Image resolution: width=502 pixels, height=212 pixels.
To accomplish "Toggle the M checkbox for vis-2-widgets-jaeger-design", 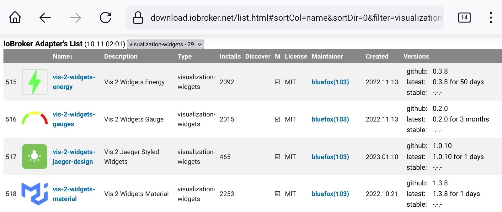I will coord(277,157).
